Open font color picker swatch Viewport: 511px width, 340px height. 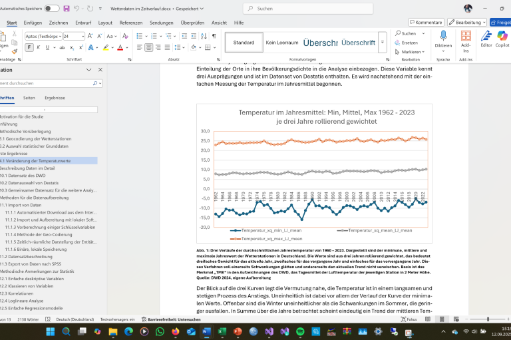(120, 47)
